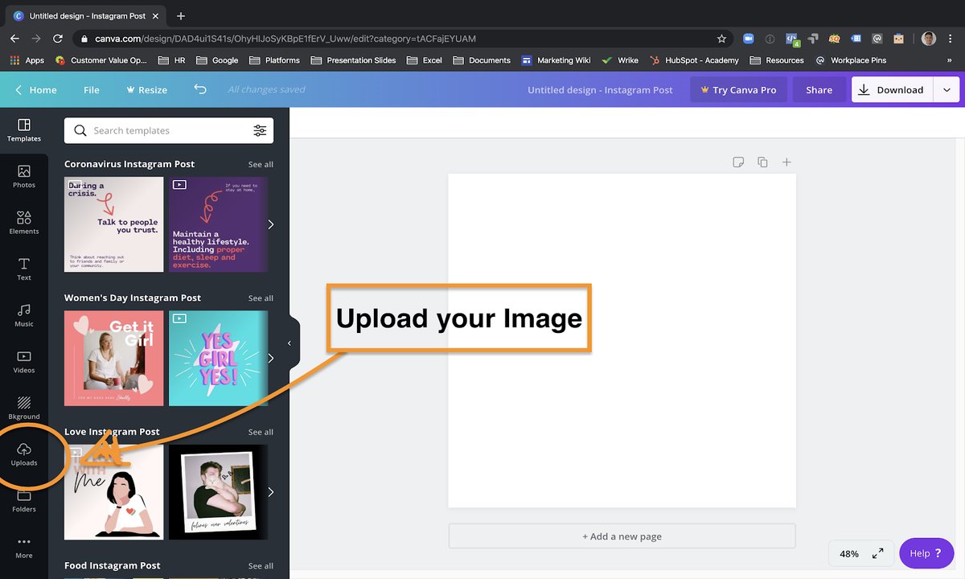Open the Bkground panel
The image size is (965, 579).
coord(23,408)
